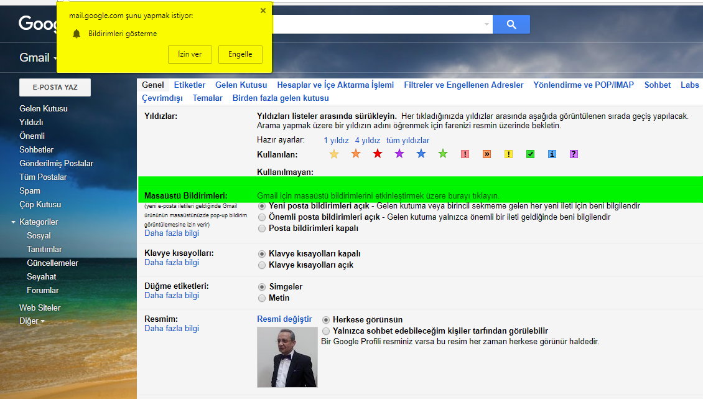Open search options dropdown arrow

[x=487, y=24]
